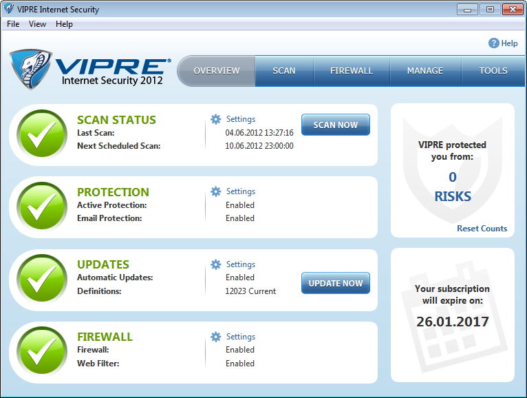Open the View menu
527x398 pixels.
pyautogui.click(x=37, y=24)
